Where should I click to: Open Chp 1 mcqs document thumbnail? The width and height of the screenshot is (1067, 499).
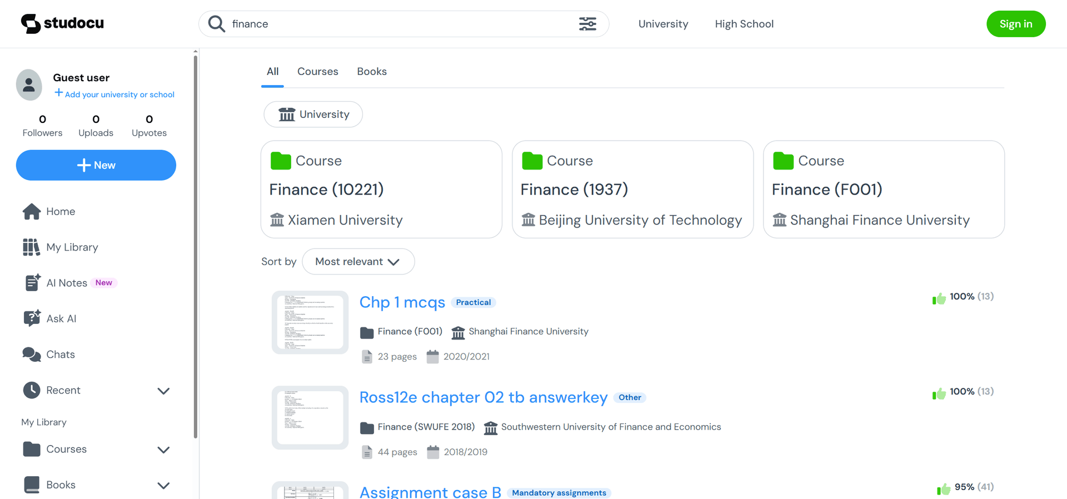310,322
